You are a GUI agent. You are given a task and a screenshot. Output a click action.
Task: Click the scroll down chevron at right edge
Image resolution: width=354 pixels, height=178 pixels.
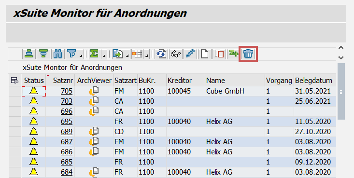tap(341, 58)
